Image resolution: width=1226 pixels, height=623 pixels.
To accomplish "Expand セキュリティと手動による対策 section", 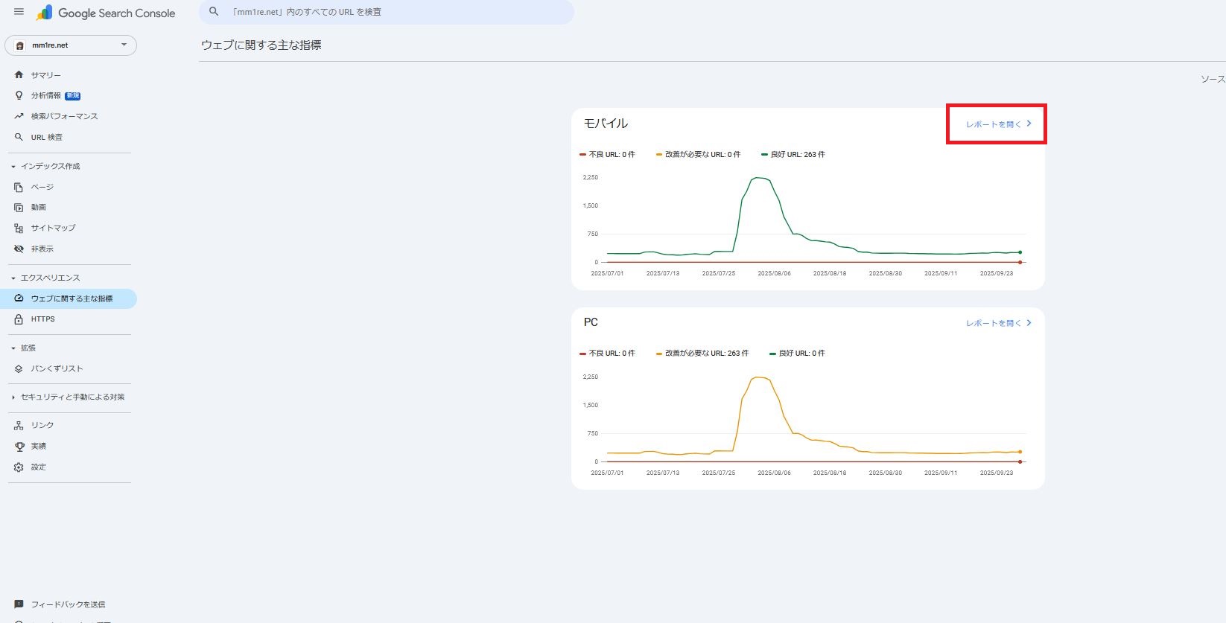I will (13, 397).
